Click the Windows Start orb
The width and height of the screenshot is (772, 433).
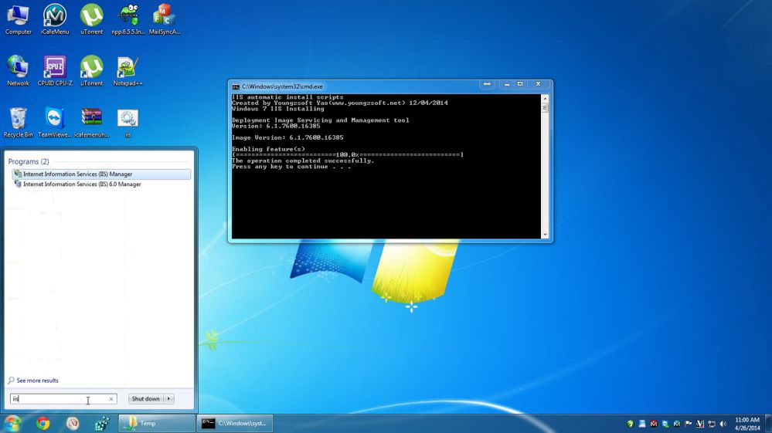tap(12, 423)
